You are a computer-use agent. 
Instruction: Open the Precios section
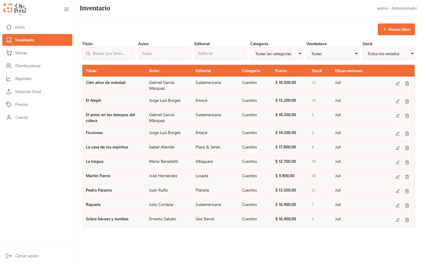coord(37,104)
